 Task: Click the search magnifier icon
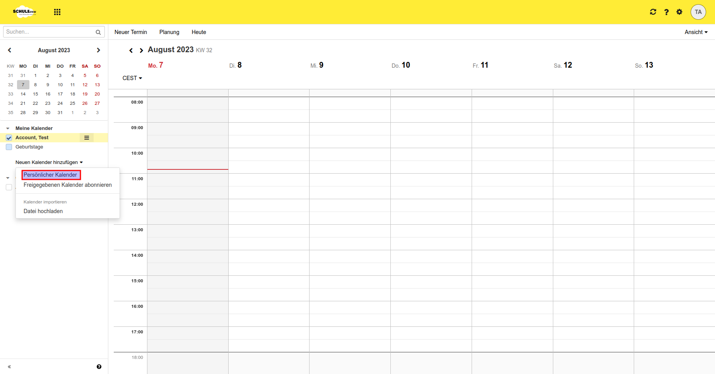point(98,32)
